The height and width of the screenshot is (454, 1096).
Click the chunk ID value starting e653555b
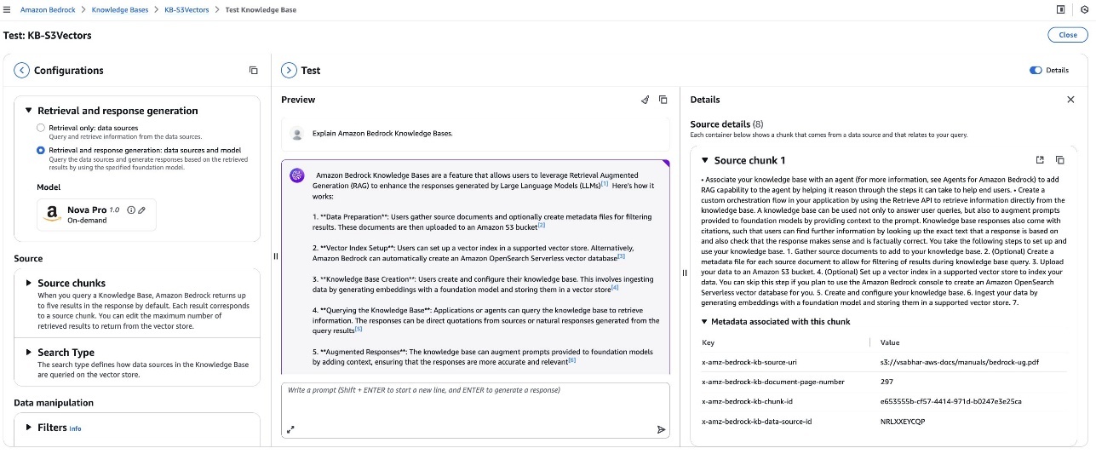[950, 401]
